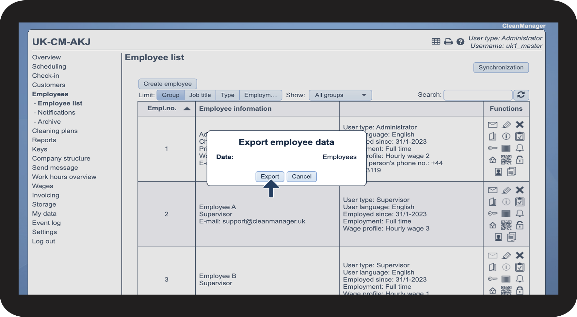Click envelope icon for employee 1
This screenshot has width=577, height=317.
coord(493,125)
